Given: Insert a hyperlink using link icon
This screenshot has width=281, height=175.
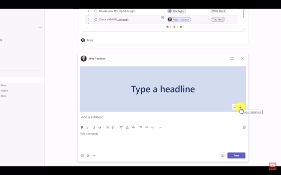Looking at the screenshot, I should tap(147, 127).
